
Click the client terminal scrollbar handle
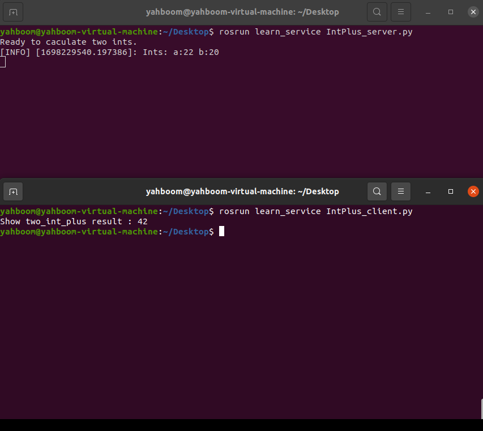click(482, 409)
